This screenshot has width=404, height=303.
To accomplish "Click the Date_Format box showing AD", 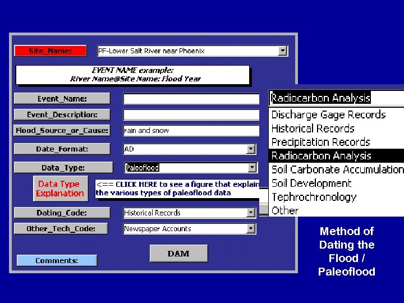I will tap(190, 149).
